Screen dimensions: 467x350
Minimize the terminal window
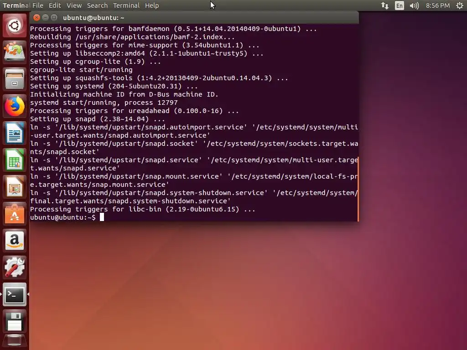tap(45, 18)
